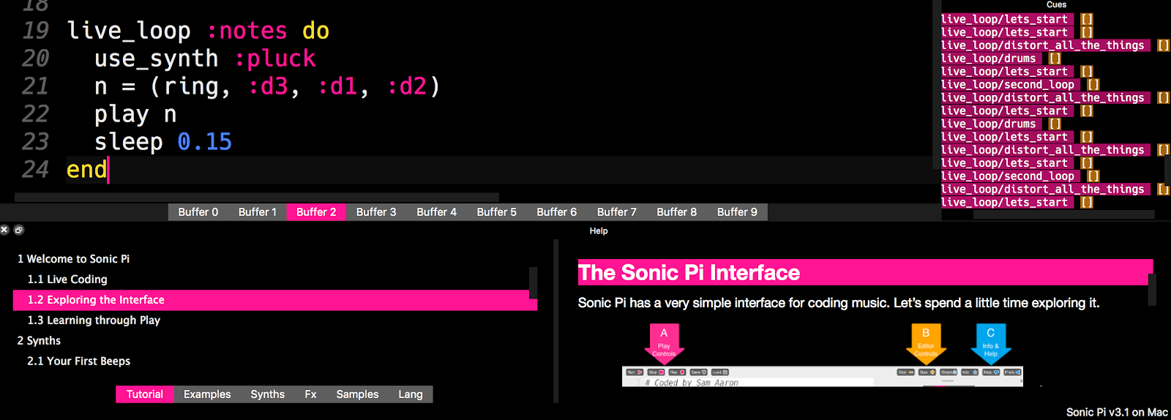Switch to Buffer 6

557,212
